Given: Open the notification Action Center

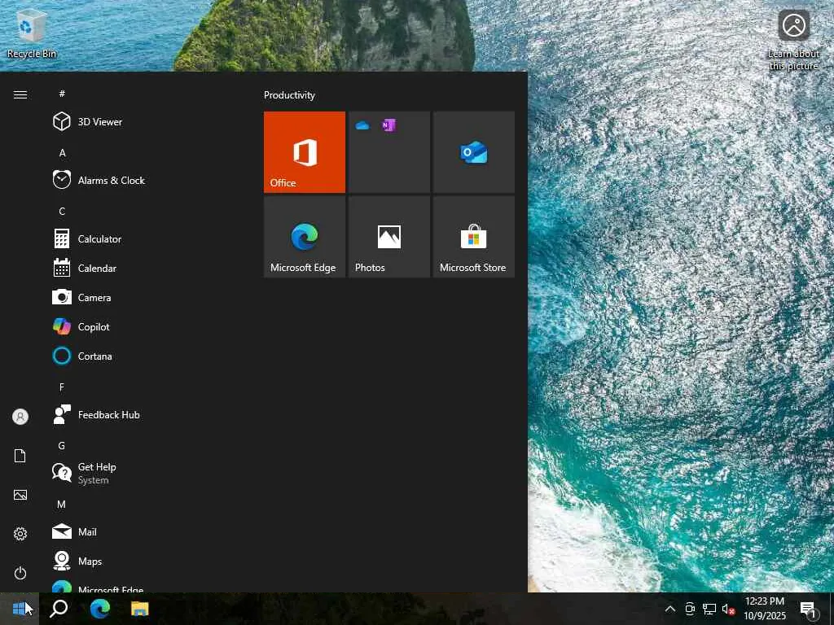Looking at the screenshot, I should (808, 609).
